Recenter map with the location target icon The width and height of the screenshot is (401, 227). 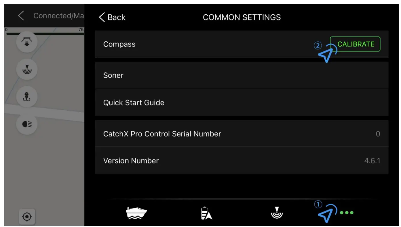point(27,217)
